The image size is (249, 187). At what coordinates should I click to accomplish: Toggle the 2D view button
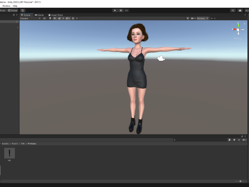click(44, 18)
